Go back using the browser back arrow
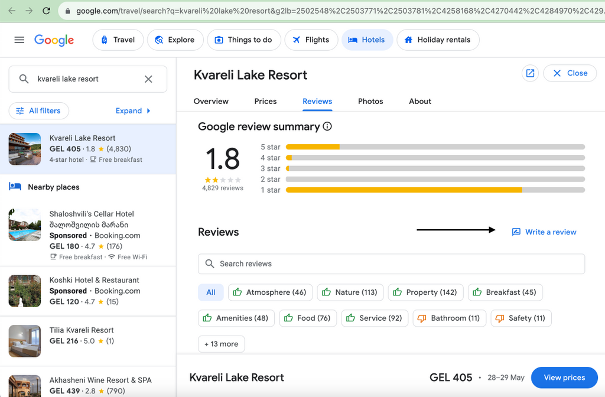 click(12, 11)
